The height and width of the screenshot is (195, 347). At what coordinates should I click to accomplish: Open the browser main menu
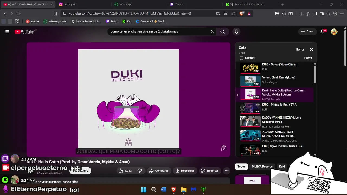click(x=342, y=14)
